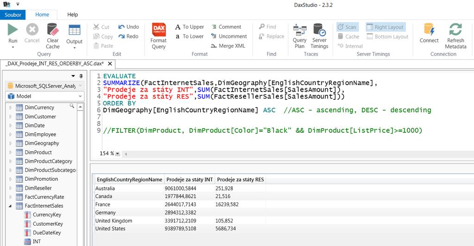Image resolution: width=474 pixels, height=246 pixels.
Task: Place cursor in ORDER BY line
Action: pyautogui.click(x=119, y=103)
